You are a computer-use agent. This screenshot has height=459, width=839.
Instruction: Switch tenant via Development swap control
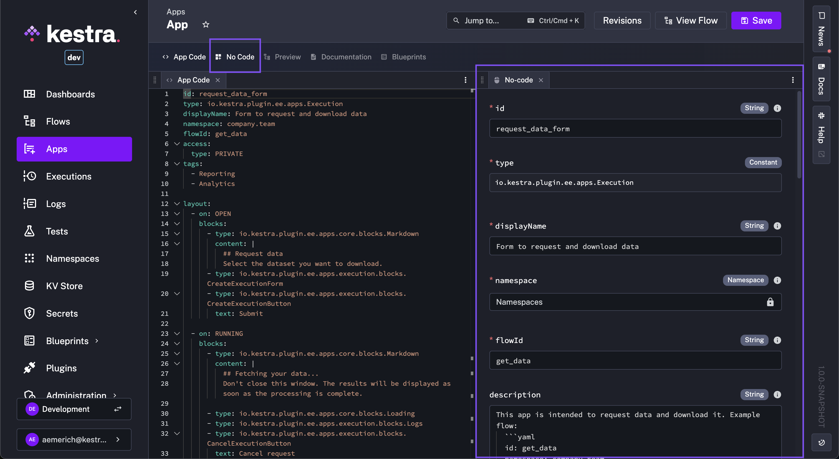118,409
